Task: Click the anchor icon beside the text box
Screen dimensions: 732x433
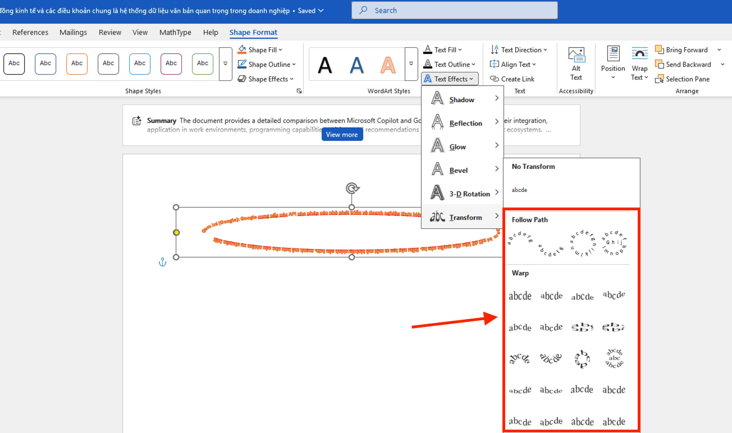Action: [162, 262]
